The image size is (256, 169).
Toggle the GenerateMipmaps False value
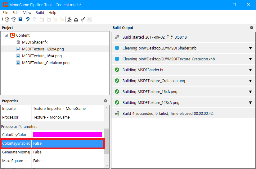[x=68, y=152]
